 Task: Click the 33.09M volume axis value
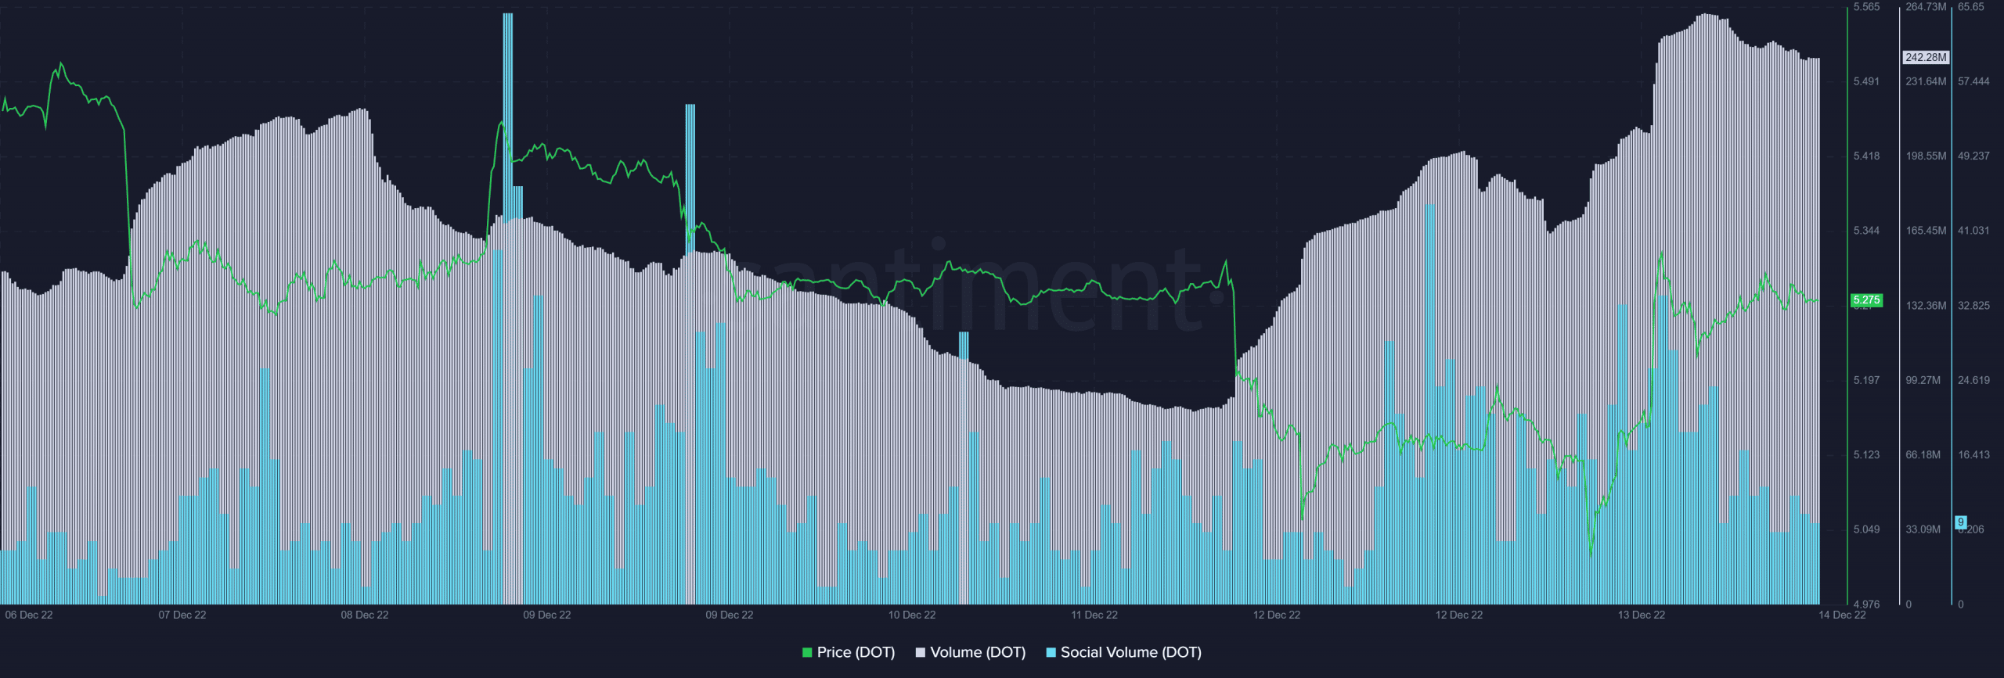(x=1923, y=530)
